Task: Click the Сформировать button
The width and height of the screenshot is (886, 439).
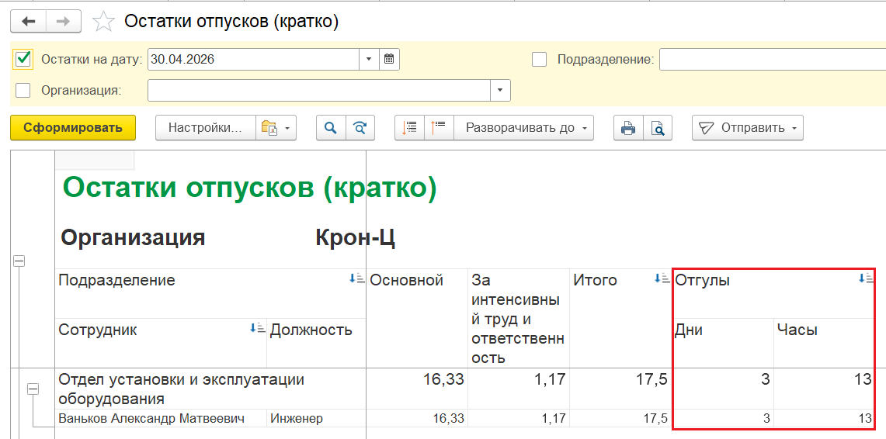Action: [x=73, y=127]
